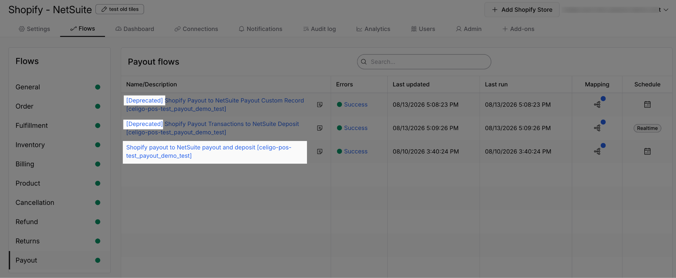Click Success status for Payout Transactions Deposit flow
Viewport: 676px width, 278px height.
352,128
